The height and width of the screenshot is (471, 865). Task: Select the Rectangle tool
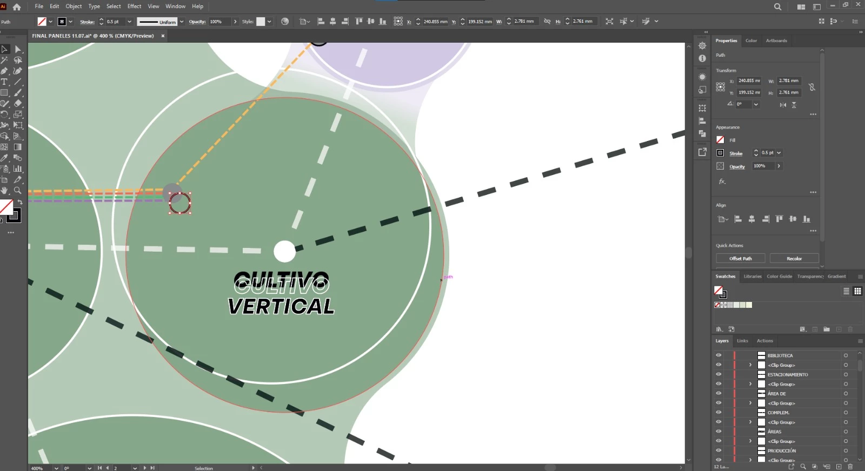click(4, 92)
